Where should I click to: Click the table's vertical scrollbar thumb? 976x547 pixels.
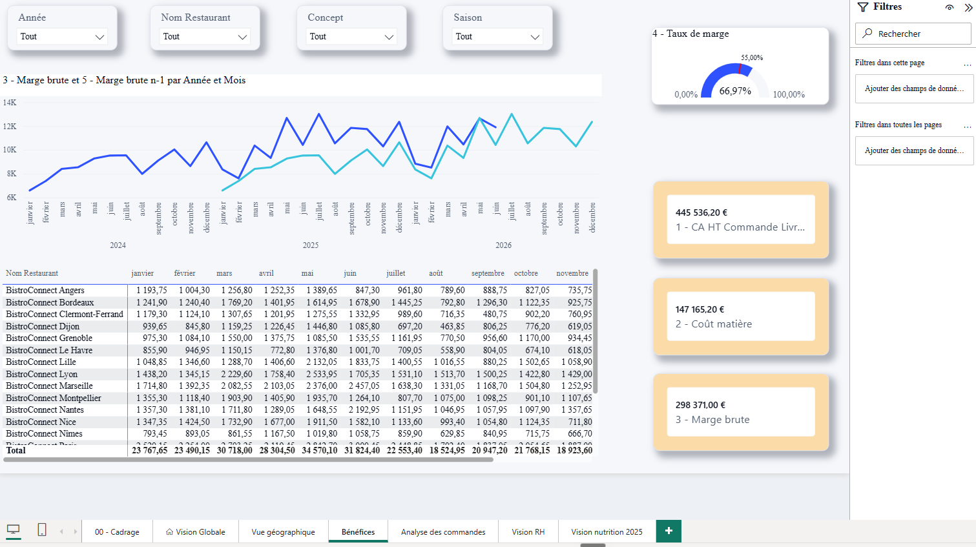(x=595, y=331)
